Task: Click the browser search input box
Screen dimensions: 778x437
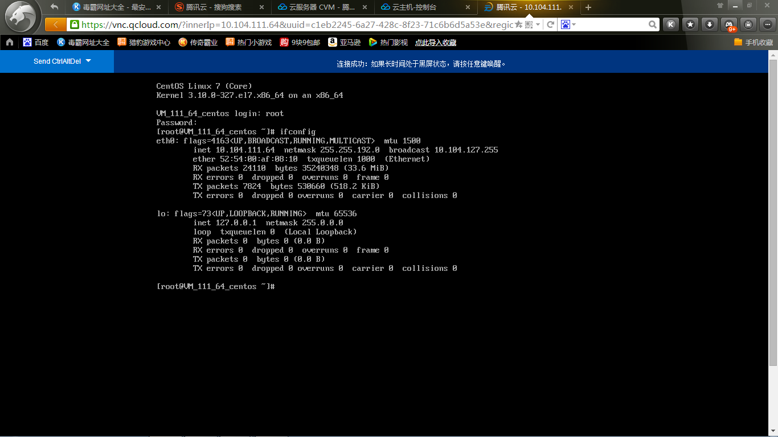Action: 612,24
